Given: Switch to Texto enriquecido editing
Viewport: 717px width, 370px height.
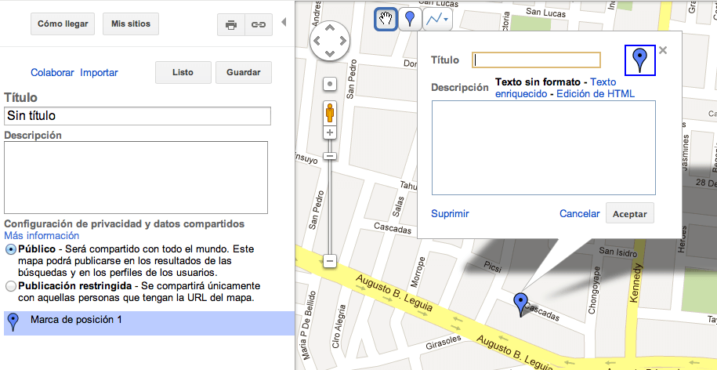Looking at the screenshot, I should (556, 89).
